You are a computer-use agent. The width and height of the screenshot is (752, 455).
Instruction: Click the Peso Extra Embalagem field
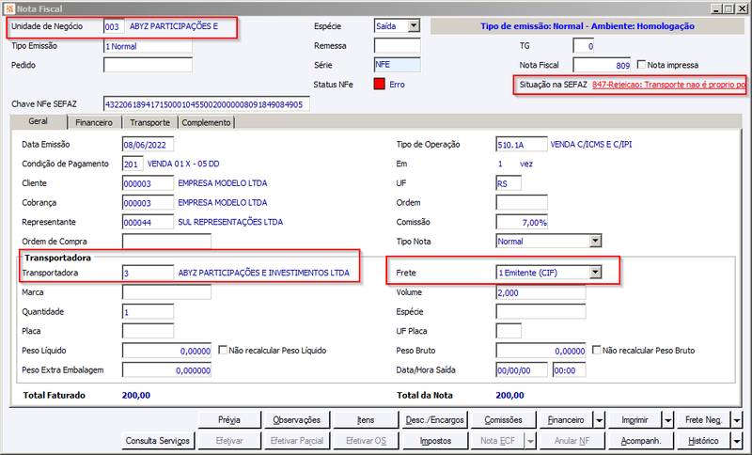(x=166, y=369)
